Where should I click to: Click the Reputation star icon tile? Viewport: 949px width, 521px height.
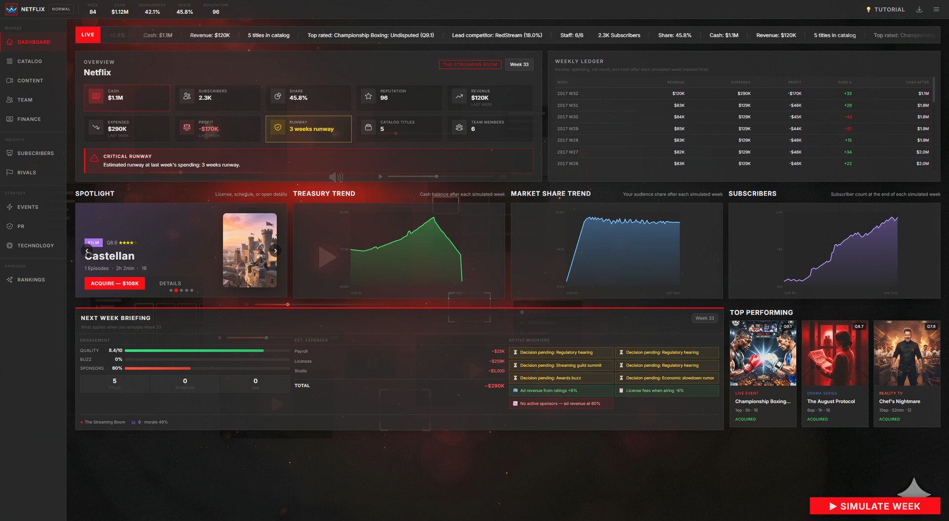pyautogui.click(x=368, y=96)
